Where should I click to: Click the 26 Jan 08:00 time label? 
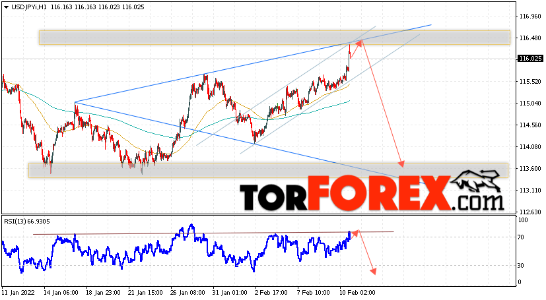tap(188, 293)
